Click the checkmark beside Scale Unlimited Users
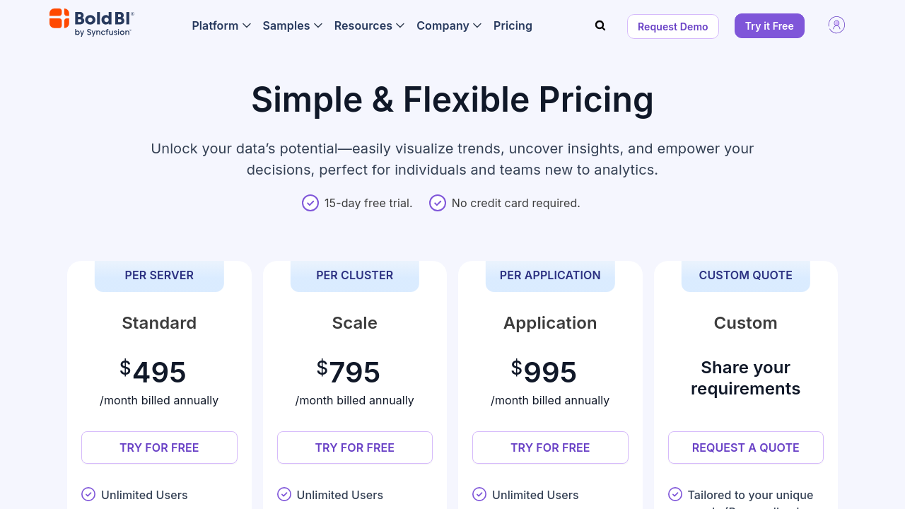Screen dimensions: 905x509 tap(284, 494)
